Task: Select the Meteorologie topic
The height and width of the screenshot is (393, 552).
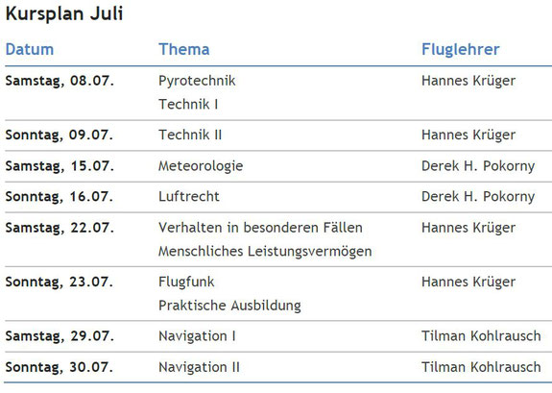Action: click(x=201, y=166)
